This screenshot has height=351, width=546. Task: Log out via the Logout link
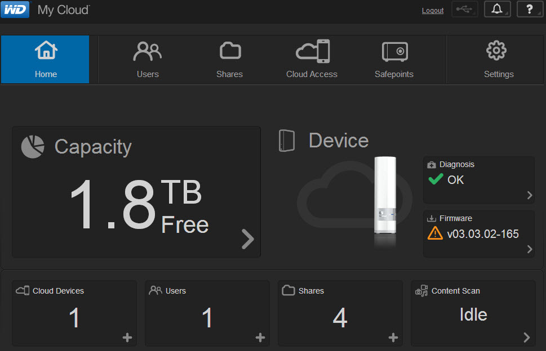tap(433, 11)
